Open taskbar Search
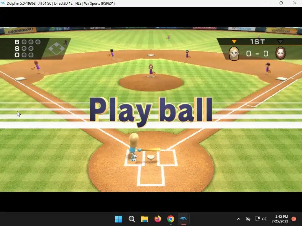This screenshot has height=226, width=302. [132, 219]
